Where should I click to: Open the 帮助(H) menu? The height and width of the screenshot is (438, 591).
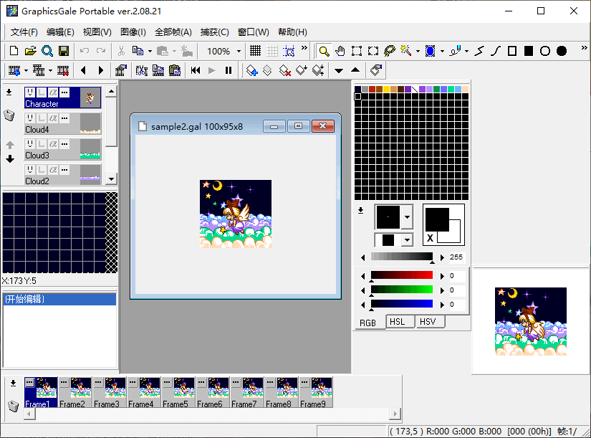(x=292, y=32)
